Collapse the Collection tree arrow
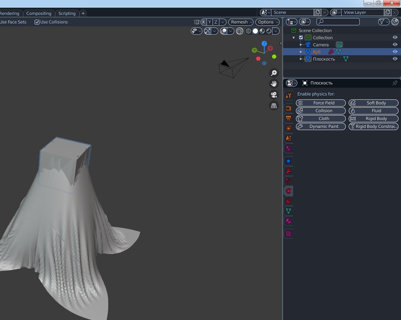The image size is (401, 320). 293,38
